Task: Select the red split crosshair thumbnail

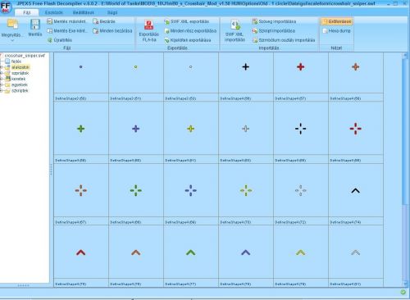Action: (x=356, y=129)
